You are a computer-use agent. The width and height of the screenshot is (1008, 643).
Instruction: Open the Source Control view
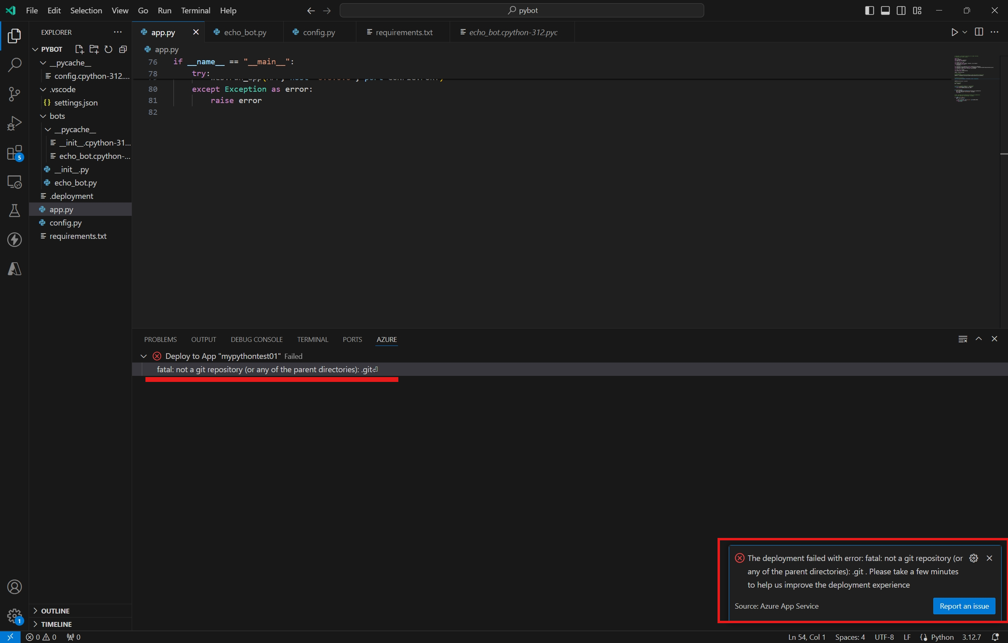pos(14,94)
